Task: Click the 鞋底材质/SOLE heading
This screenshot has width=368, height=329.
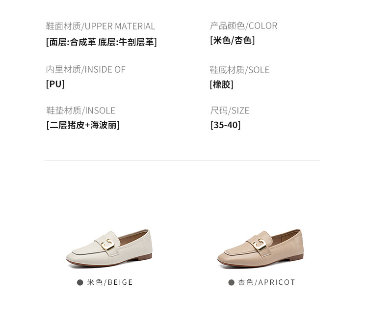Action: [239, 70]
